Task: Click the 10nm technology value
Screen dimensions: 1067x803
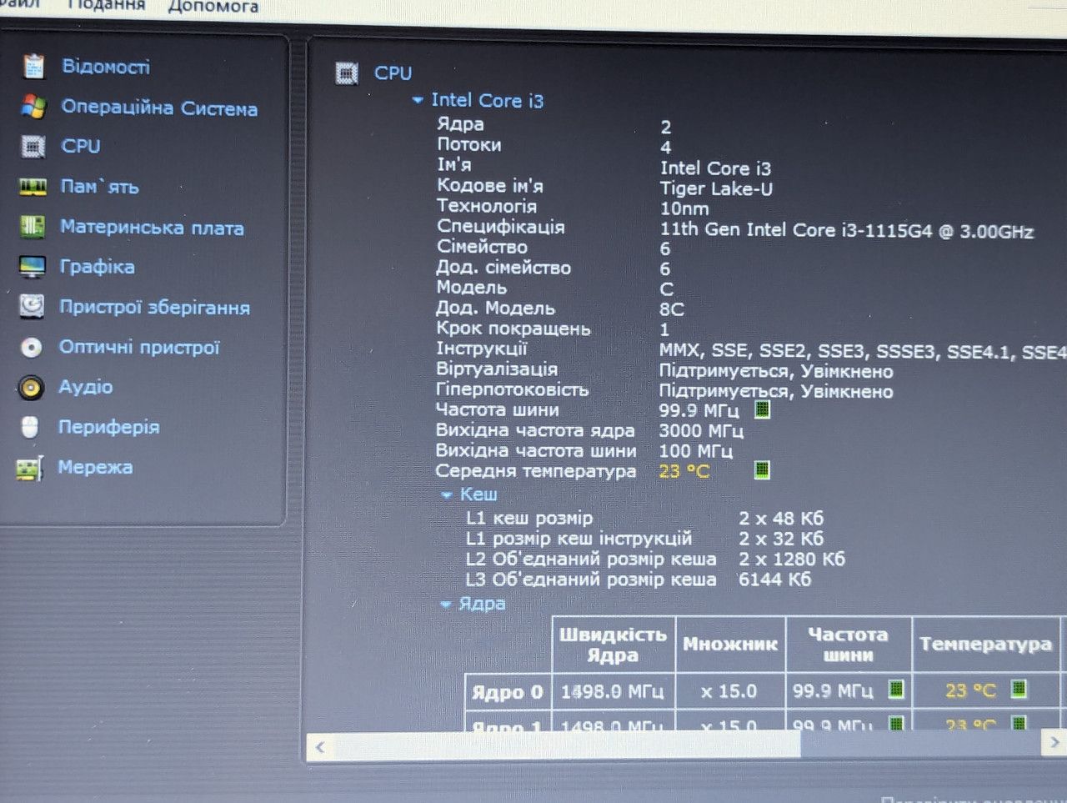Action: 684,209
